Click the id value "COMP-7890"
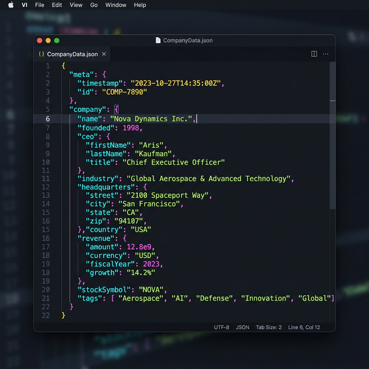Screen dimensions: 369x369 pyautogui.click(x=125, y=92)
